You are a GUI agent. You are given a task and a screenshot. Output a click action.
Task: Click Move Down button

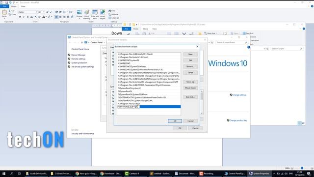tap(190, 88)
